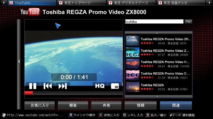Select title Toshiba REGZA Promo Video ZH...
This screenshot has height=119, width=213.
(166, 39)
